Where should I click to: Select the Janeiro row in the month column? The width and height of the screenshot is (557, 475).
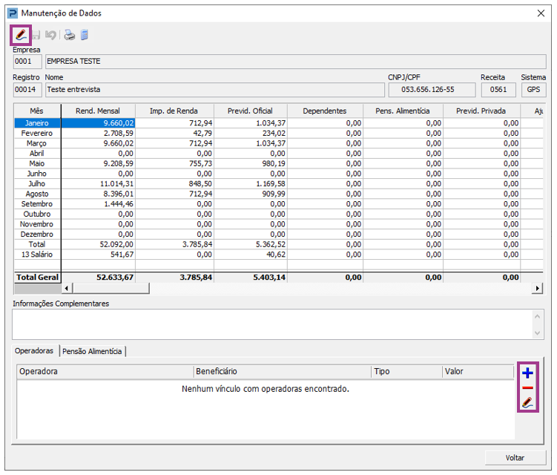click(x=37, y=123)
